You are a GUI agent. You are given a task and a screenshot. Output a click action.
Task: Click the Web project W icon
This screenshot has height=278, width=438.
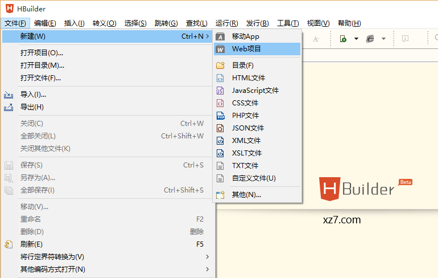pos(220,49)
